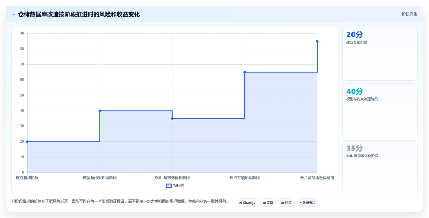This screenshot has height=218, width=429.
Task: Click the data point at 建立基线阶段 (20)
Action: coord(27,141)
